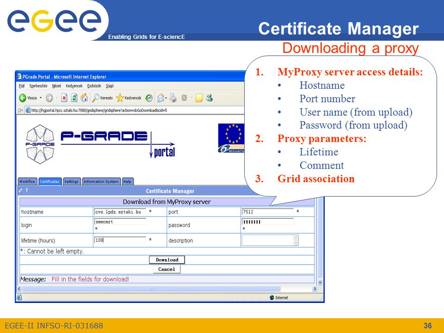
Task: Click the lifetime hours field with 100
Action: point(120,240)
